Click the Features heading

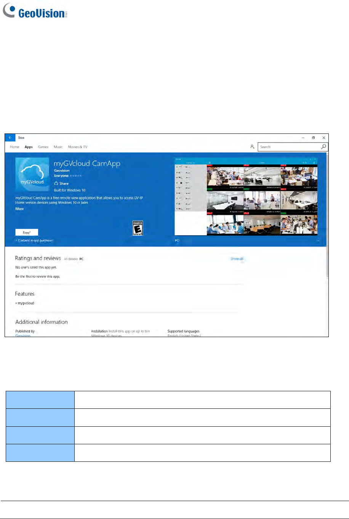[x=25, y=294]
